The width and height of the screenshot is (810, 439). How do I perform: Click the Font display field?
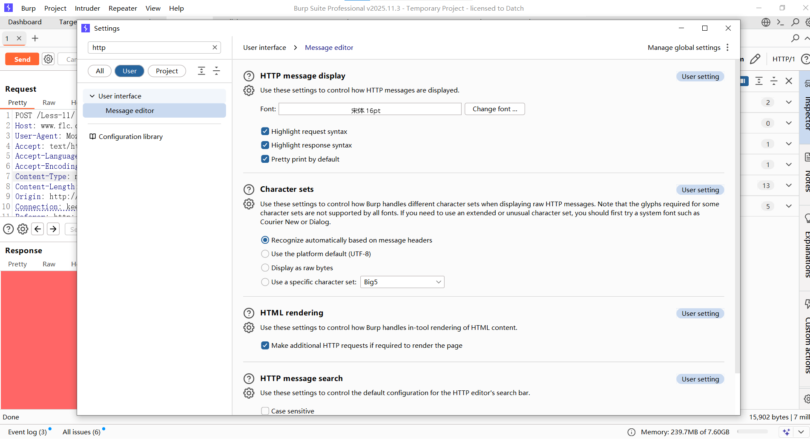(x=370, y=109)
